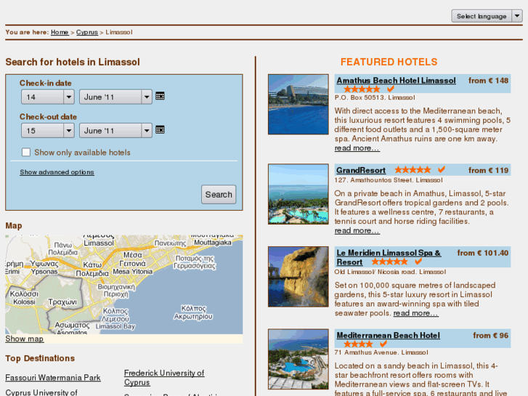Expand Show advanced options link
Viewport: 528px width, 396px height.
pyautogui.click(x=57, y=172)
